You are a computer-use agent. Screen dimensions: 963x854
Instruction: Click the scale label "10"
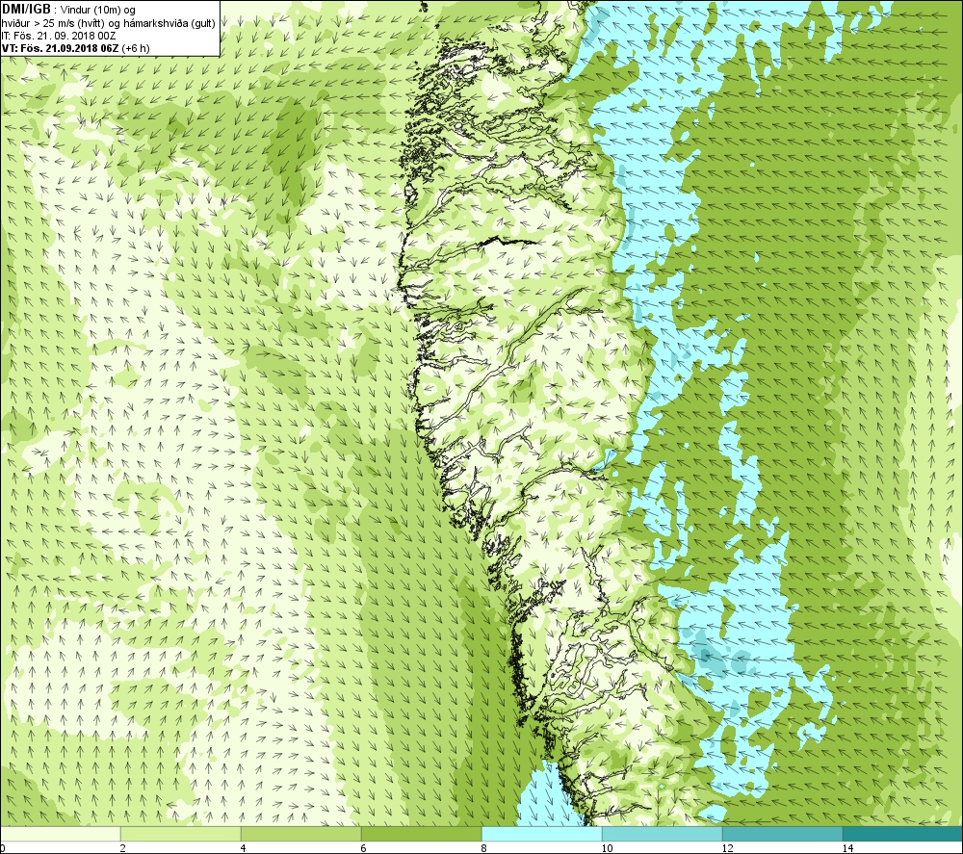point(607,848)
